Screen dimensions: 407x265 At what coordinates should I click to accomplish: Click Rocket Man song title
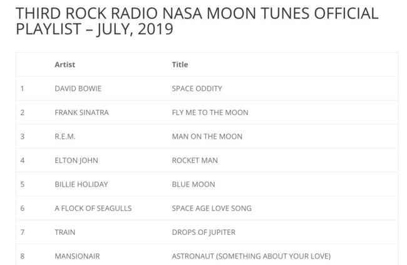point(195,161)
